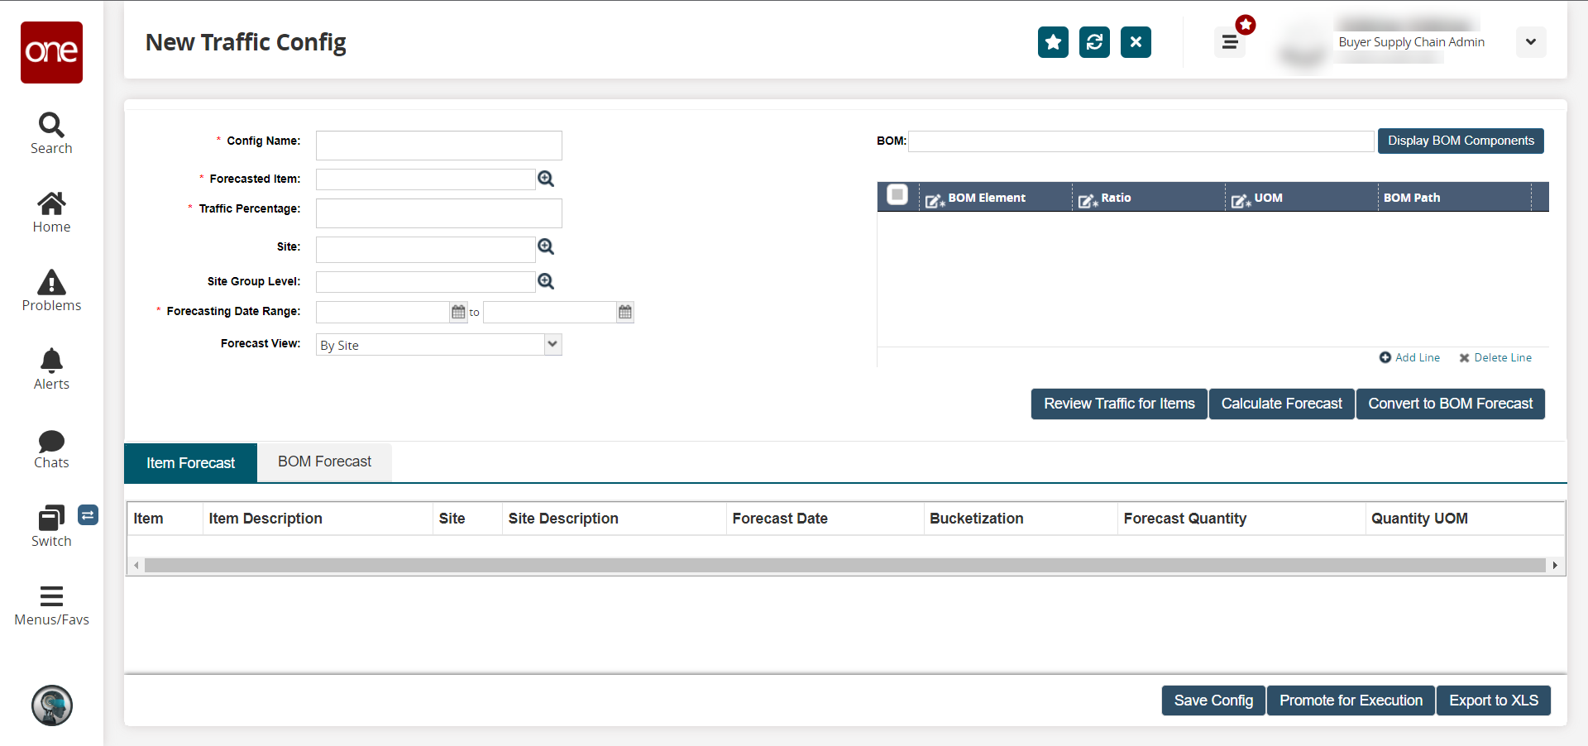
Task: Click the Site Description column header
Action: [614, 519]
